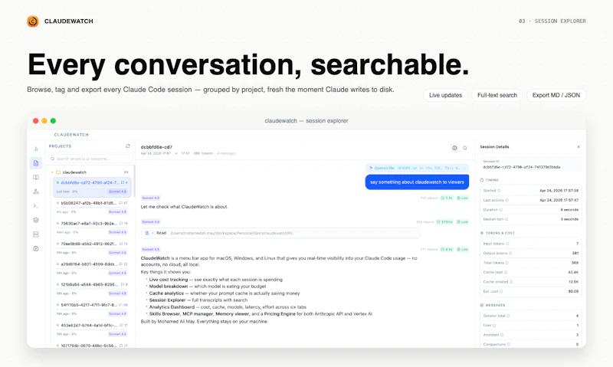This screenshot has width=613, height=367.
Task: Click the Cache read value 42.4K
Action: tap(573, 273)
